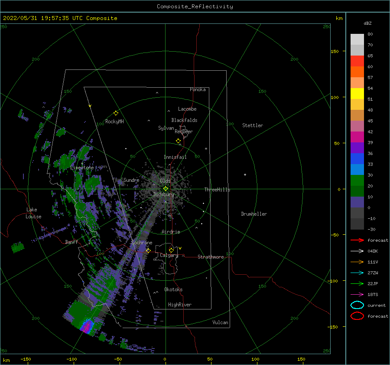Screen dimensions: 390x365
Task: Click the 54 dBZ yellow color swatch
Action: 357,94
